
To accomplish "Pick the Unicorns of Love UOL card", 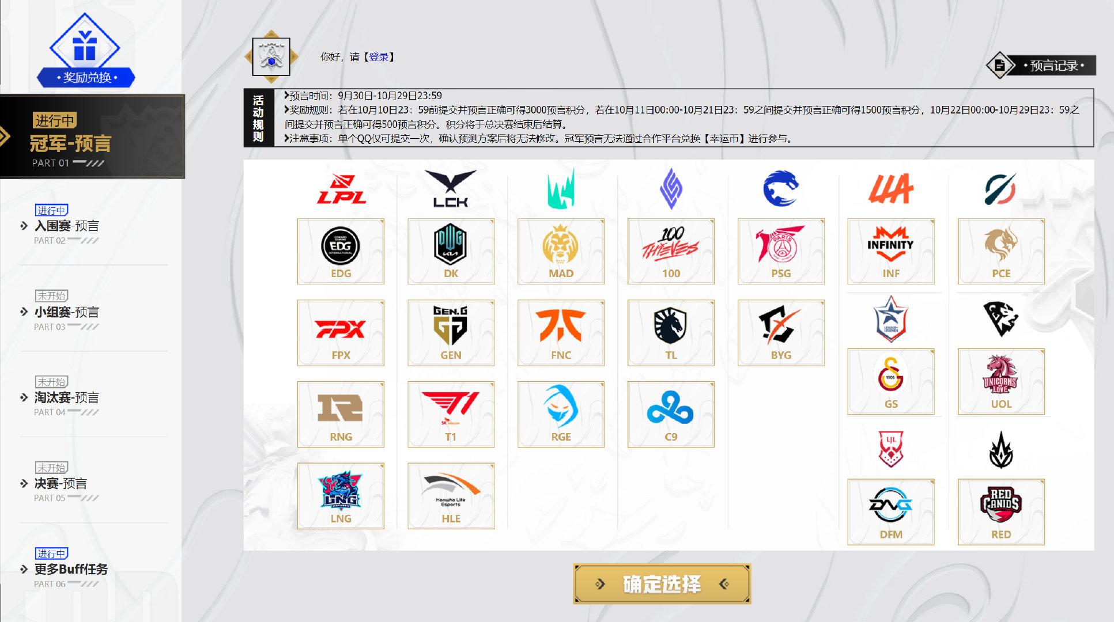I will [1001, 381].
